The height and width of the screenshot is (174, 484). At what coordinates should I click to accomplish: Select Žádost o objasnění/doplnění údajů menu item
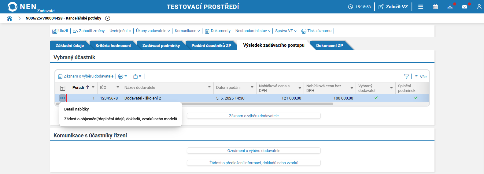click(x=120, y=119)
